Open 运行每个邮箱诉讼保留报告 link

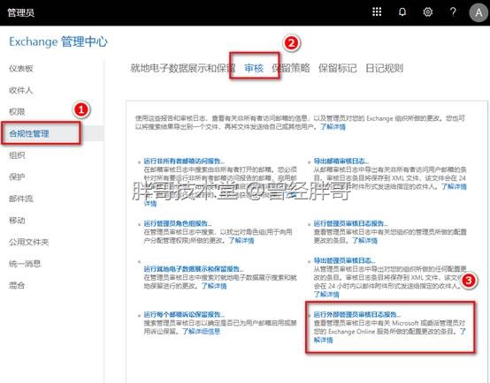pos(184,314)
